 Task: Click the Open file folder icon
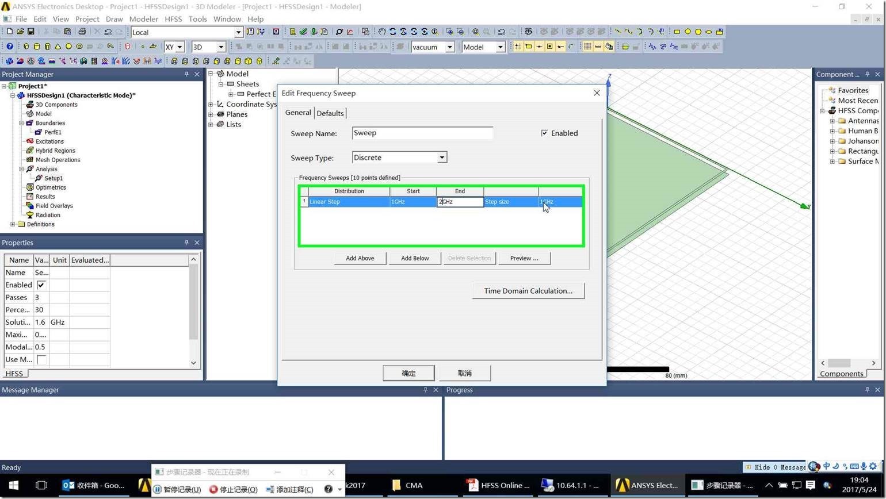point(20,32)
